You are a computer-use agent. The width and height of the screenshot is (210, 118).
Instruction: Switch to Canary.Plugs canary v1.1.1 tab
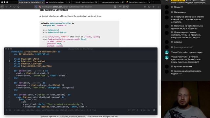[x=138, y=2]
